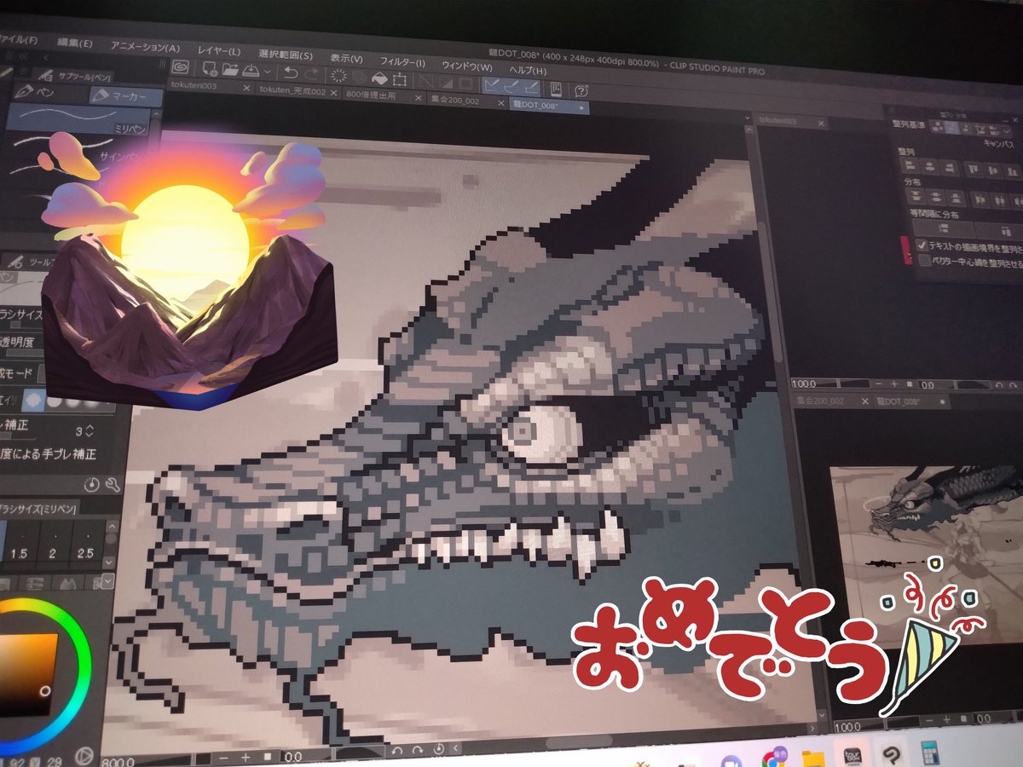Click align top edges icon under 整列
1023x767 pixels.
(973, 170)
